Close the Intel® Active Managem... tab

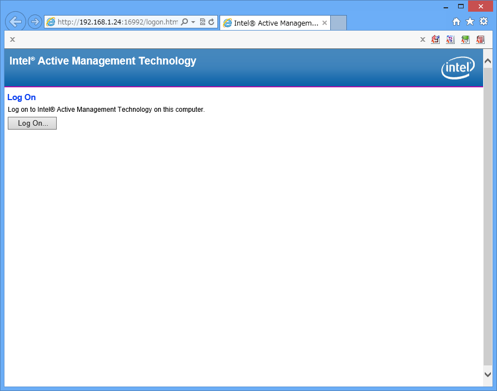pyautogui.click(x=325, y=23)
